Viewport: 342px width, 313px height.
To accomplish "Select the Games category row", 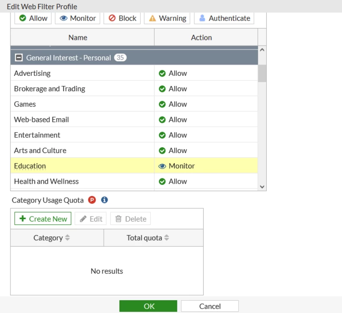I will 134,104.
